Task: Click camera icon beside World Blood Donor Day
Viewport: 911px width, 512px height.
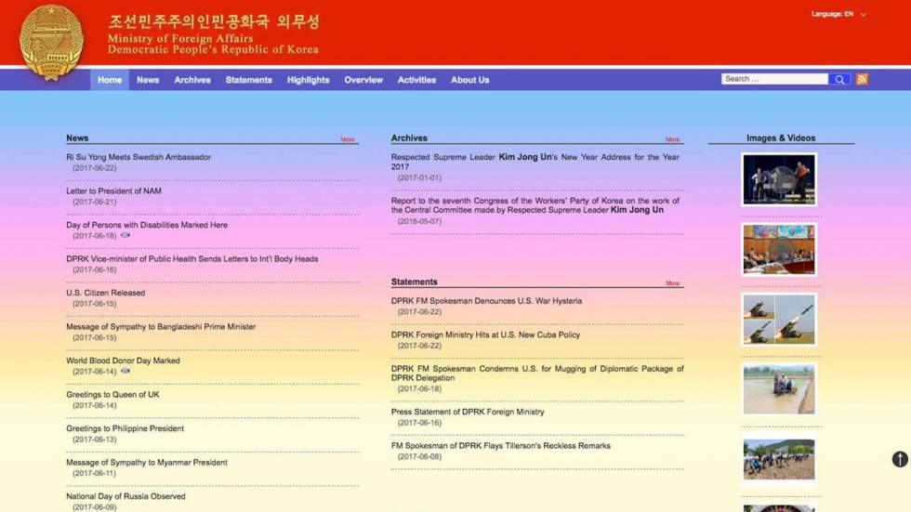Action: [125, 372]
